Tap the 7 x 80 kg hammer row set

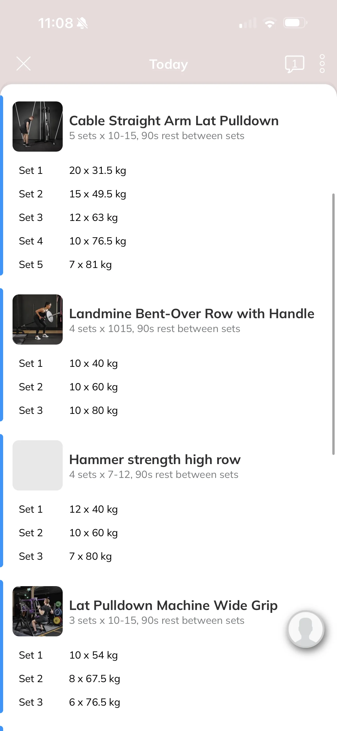168,556
